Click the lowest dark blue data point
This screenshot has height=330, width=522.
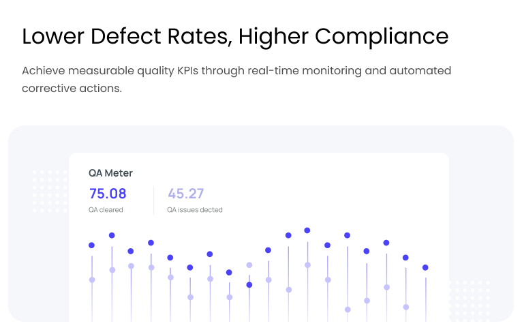pyautogui.click(x=249, y=285)
